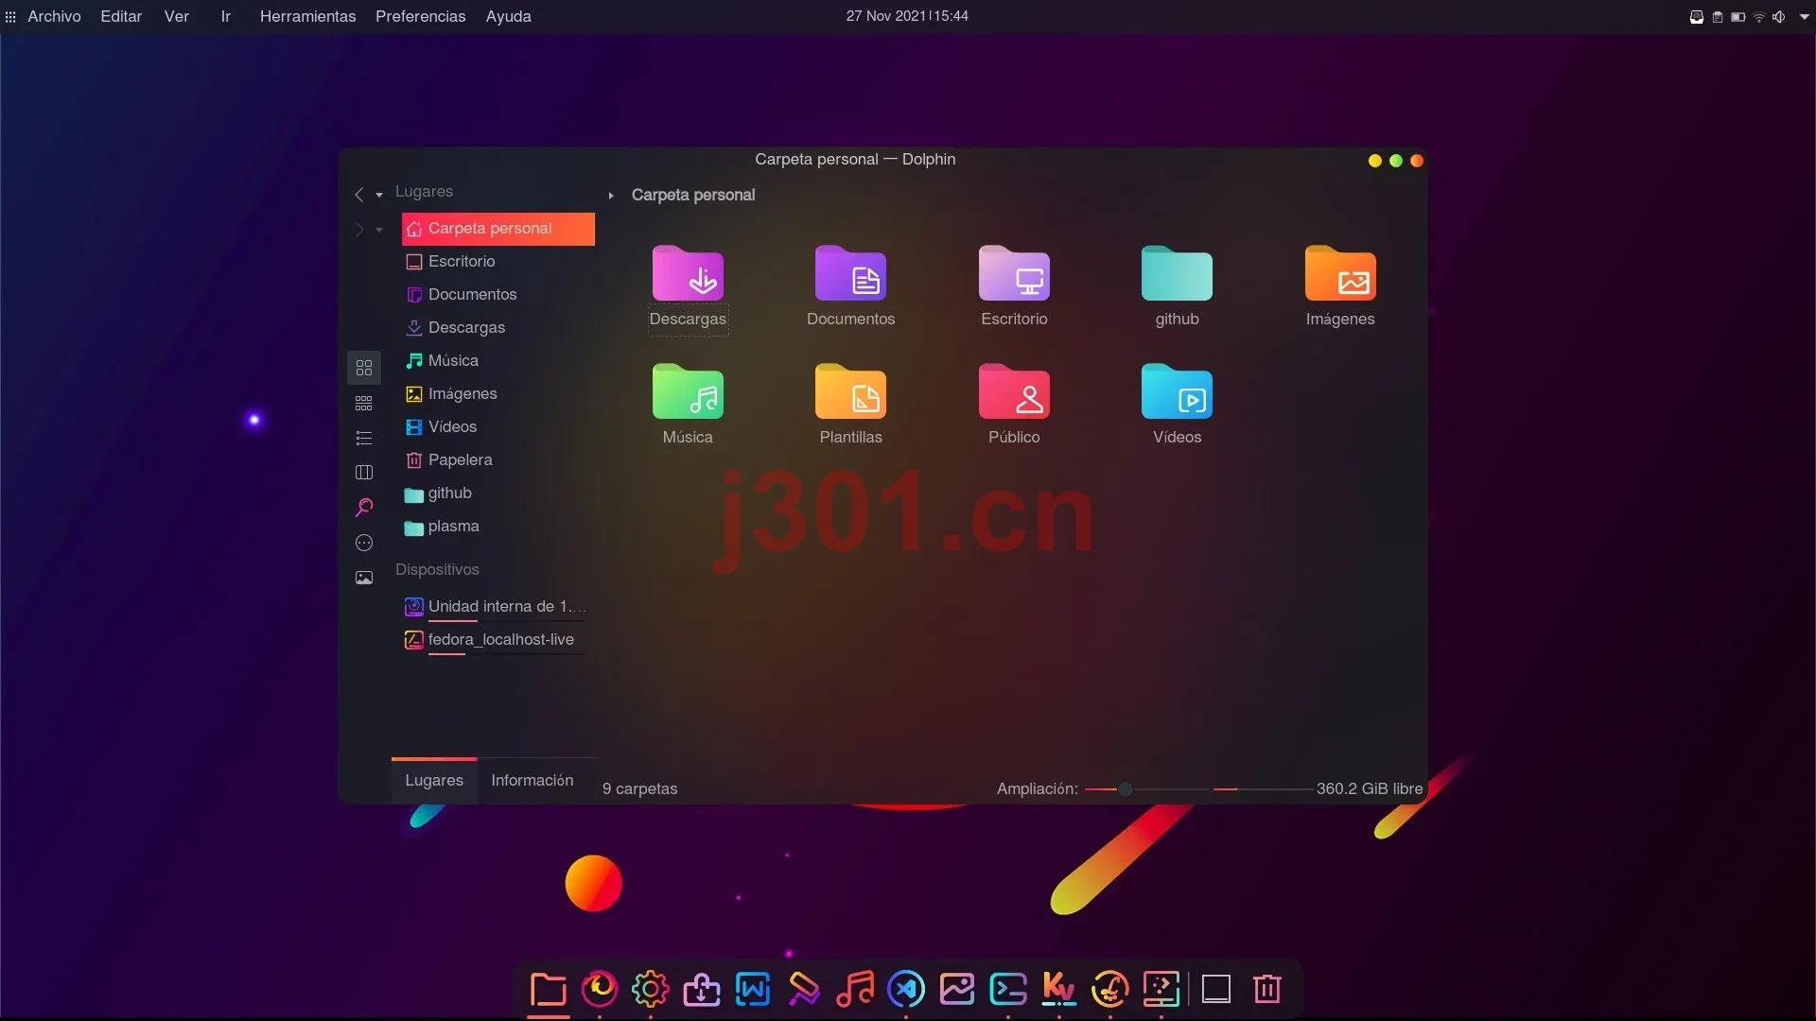This screenshot has width=1816, height=1021.
Task: Open Vídeos in the places panel
Action: (x=498, y=427)
